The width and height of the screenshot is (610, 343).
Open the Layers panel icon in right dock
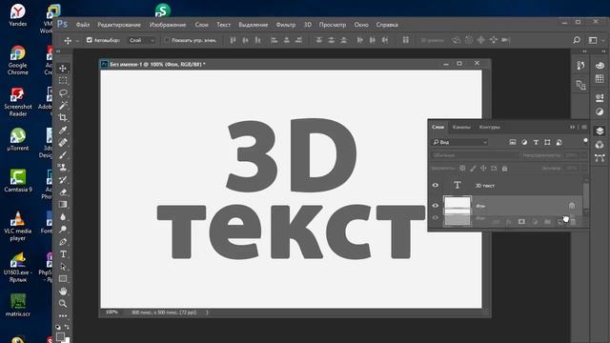tap(600, 131)
